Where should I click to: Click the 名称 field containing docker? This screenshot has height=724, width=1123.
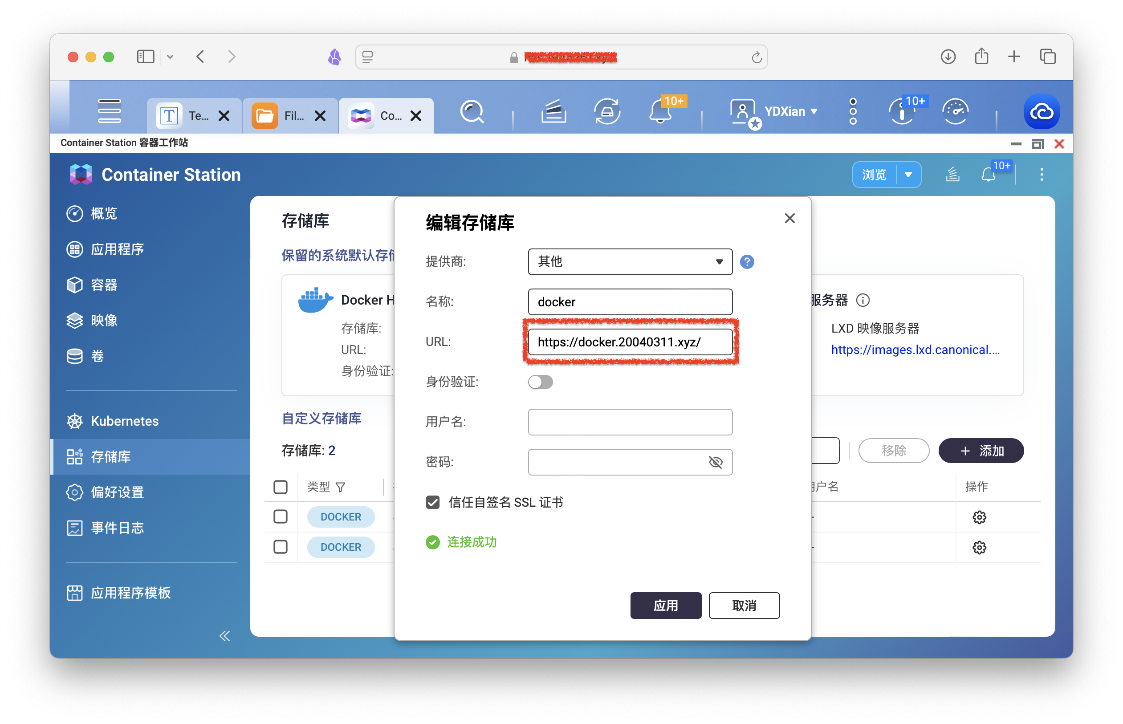(630, 302)
